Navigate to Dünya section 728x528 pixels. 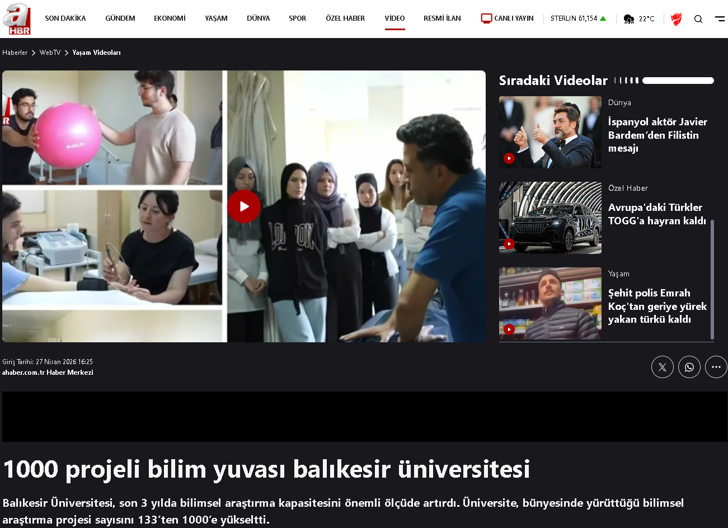(258, 18)
